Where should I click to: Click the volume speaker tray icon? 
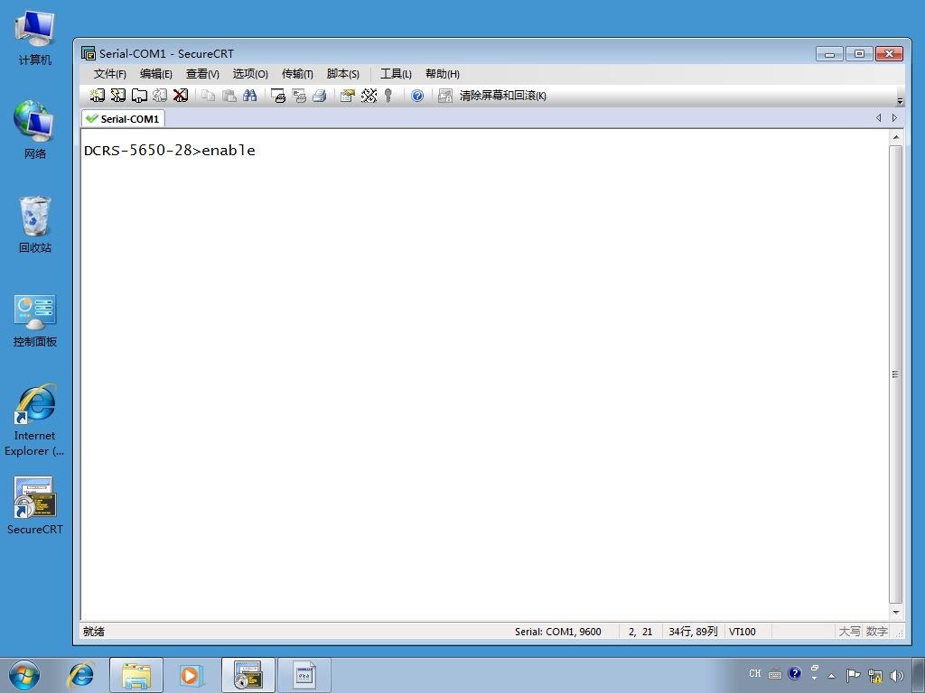(x=897, y=675)
